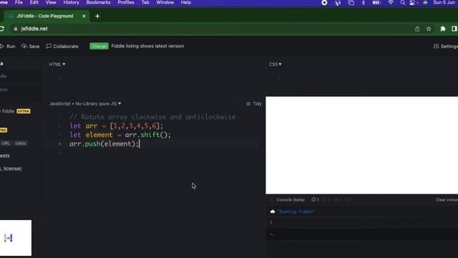Open the Edit menu
Image resolution: width=458 pixels, height=258 pixels.
coord(34,3)
